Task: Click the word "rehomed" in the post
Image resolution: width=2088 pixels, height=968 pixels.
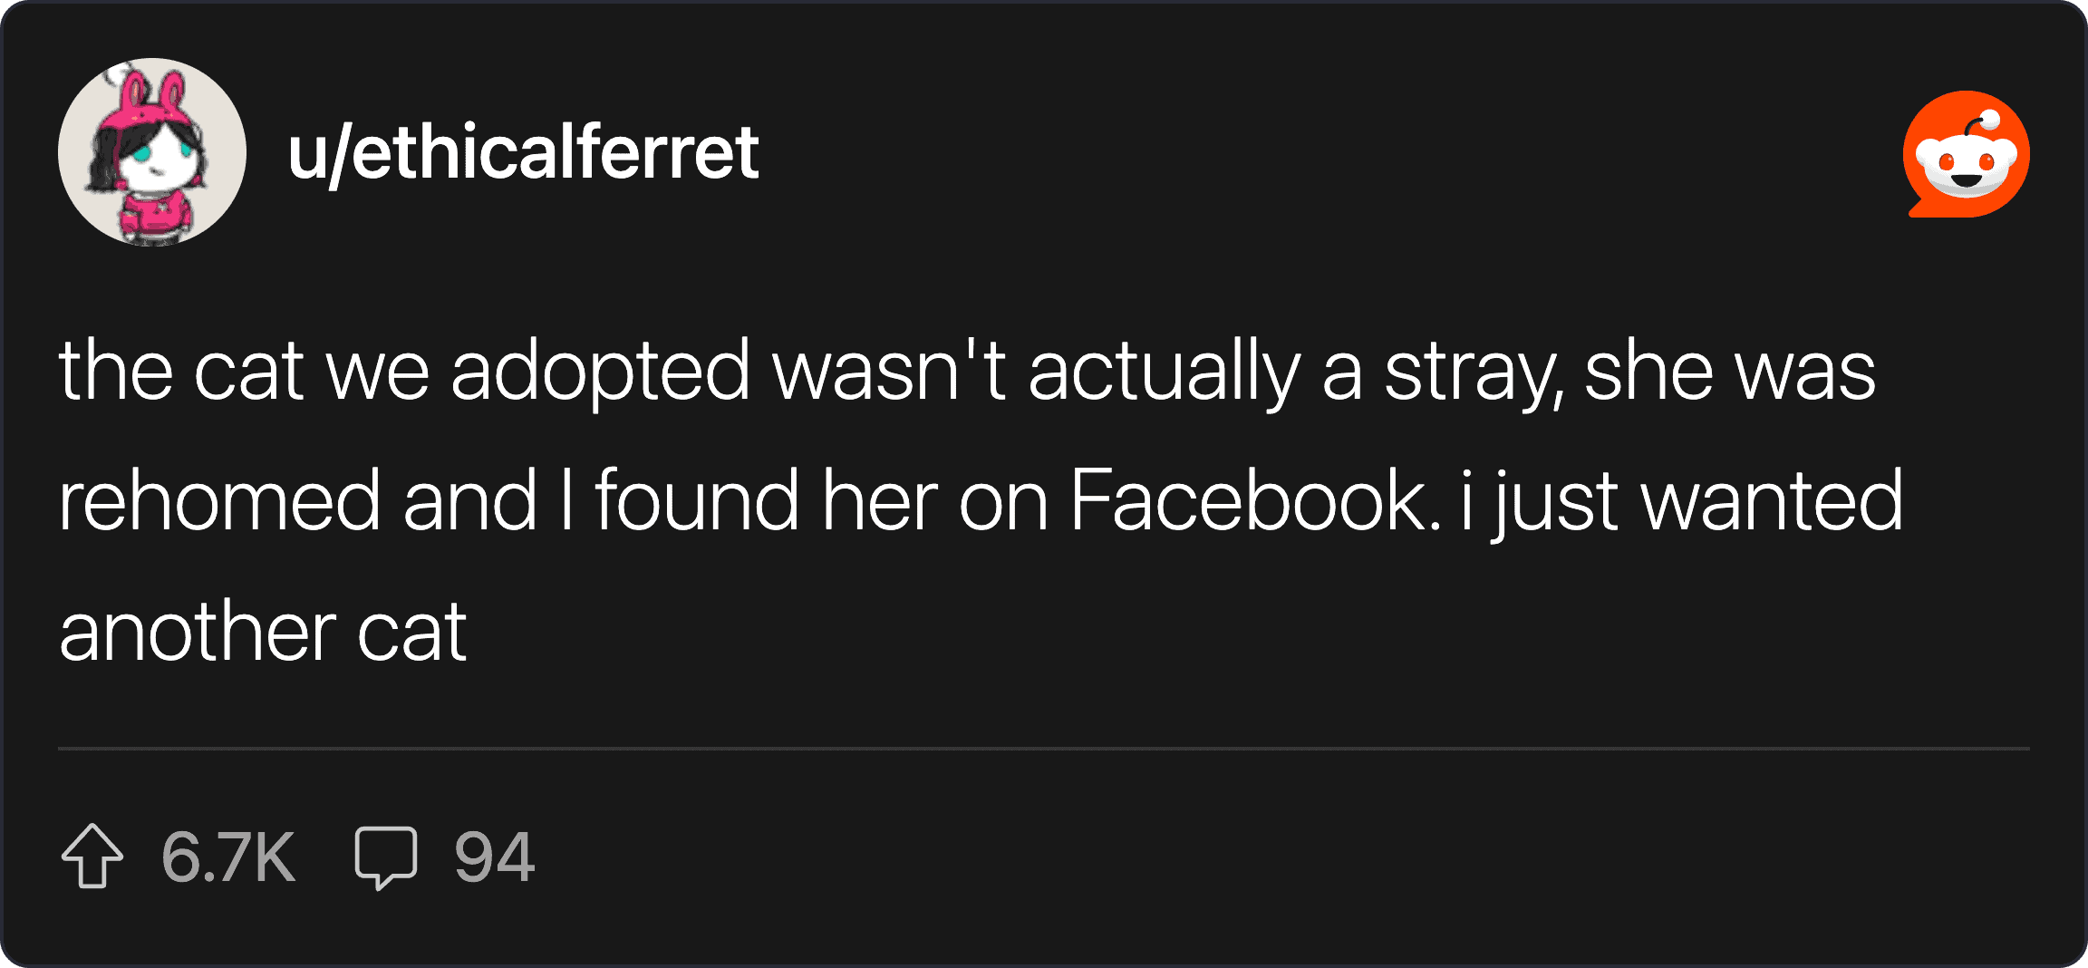Action: coord(220,500)
